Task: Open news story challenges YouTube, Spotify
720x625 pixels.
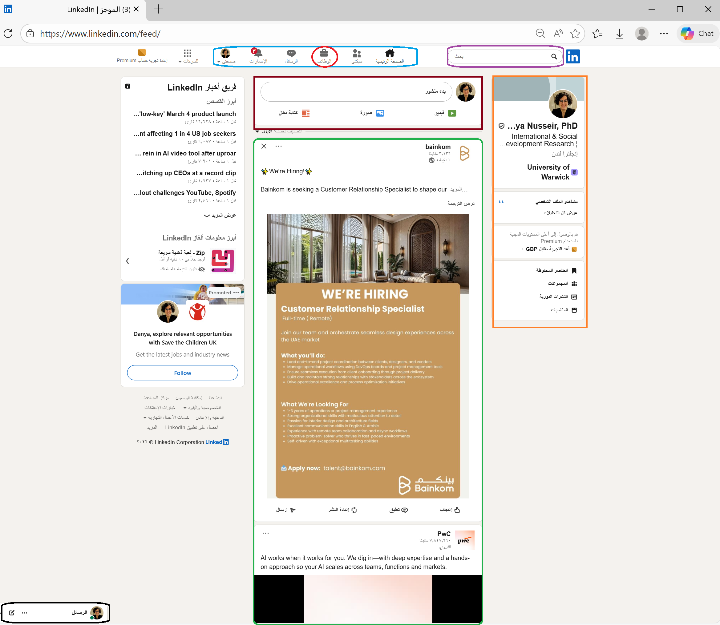Action: [185, 193]
